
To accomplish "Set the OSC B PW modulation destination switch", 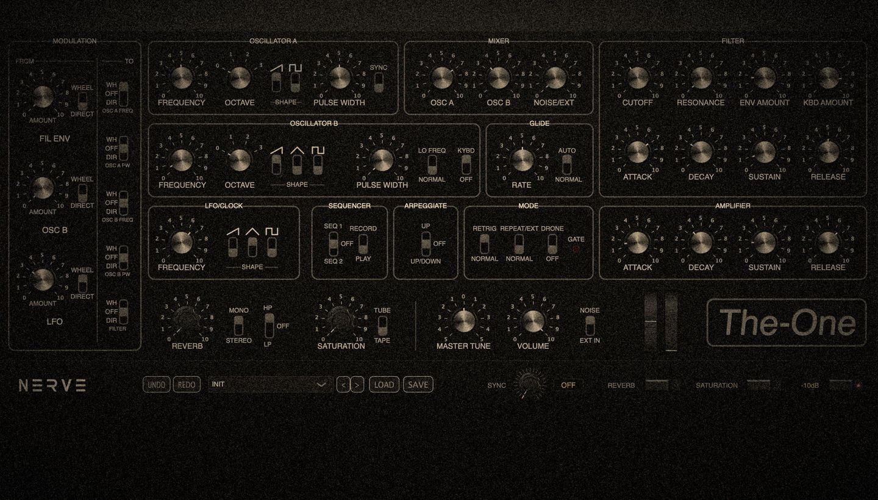I will pos(124,257).
